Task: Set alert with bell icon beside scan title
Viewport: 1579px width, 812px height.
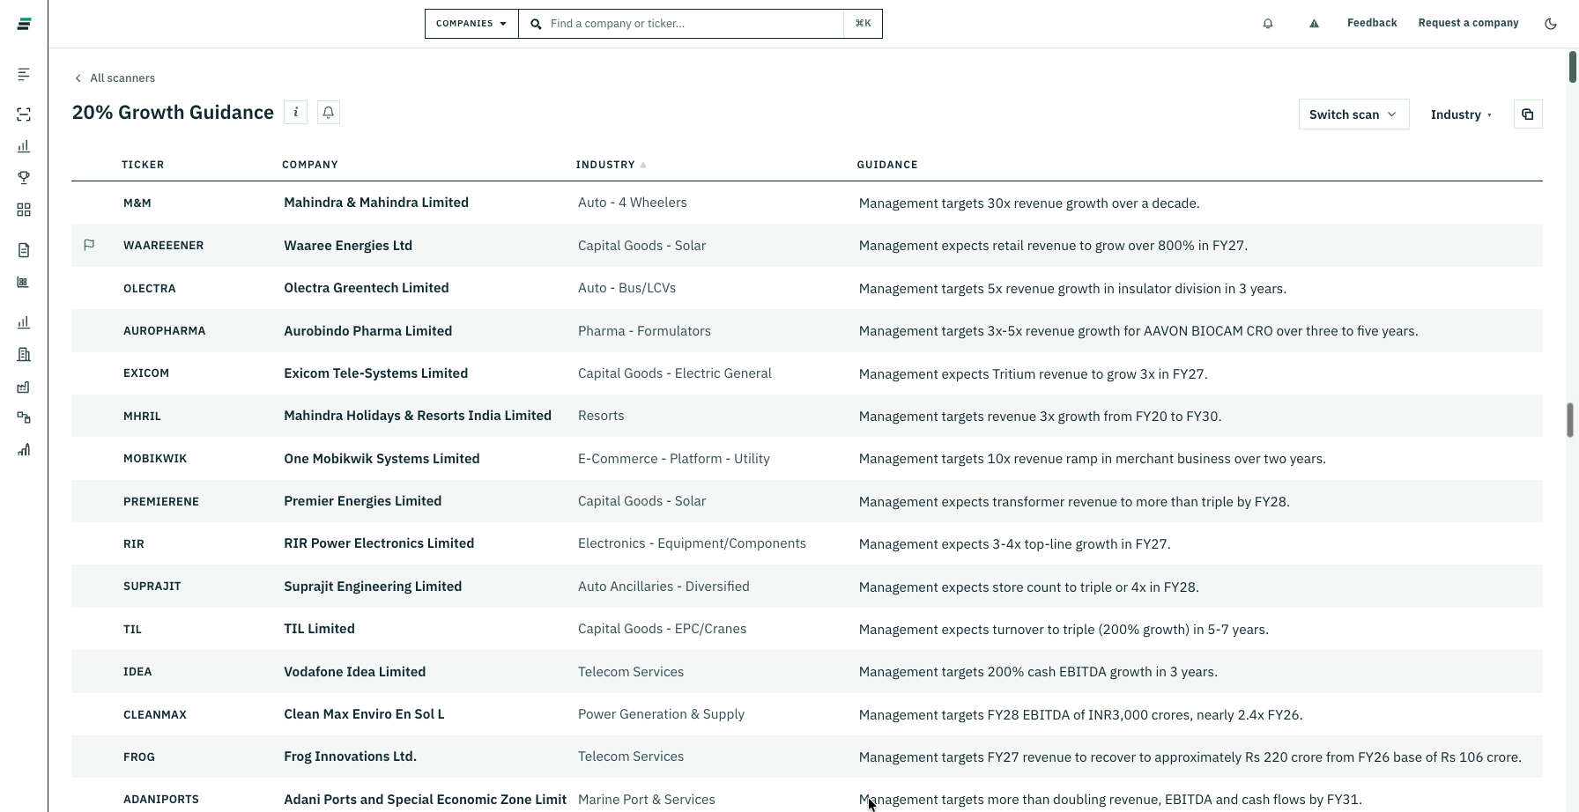Action: coord(329,113)
